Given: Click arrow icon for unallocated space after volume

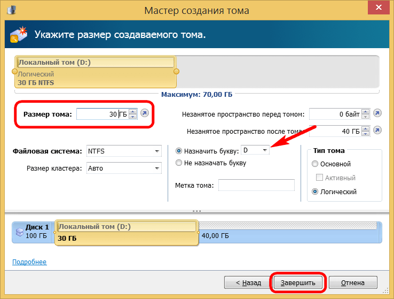Looking at the screenshot, I should coord(377,131).
